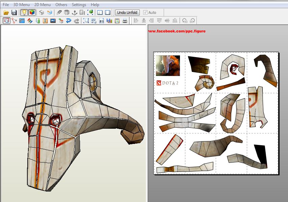
Task: Print the pattern using the printer icon
Action: (x=125, y=21)
